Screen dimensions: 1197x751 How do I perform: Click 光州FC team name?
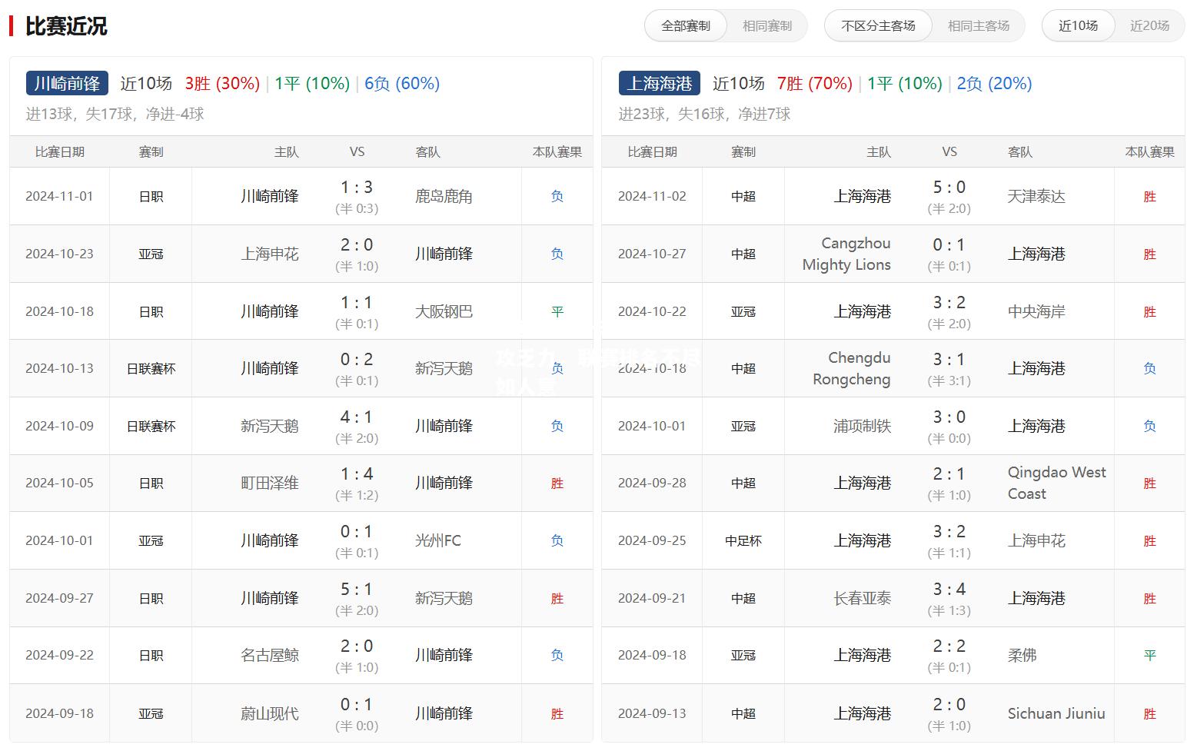[438, 540]
